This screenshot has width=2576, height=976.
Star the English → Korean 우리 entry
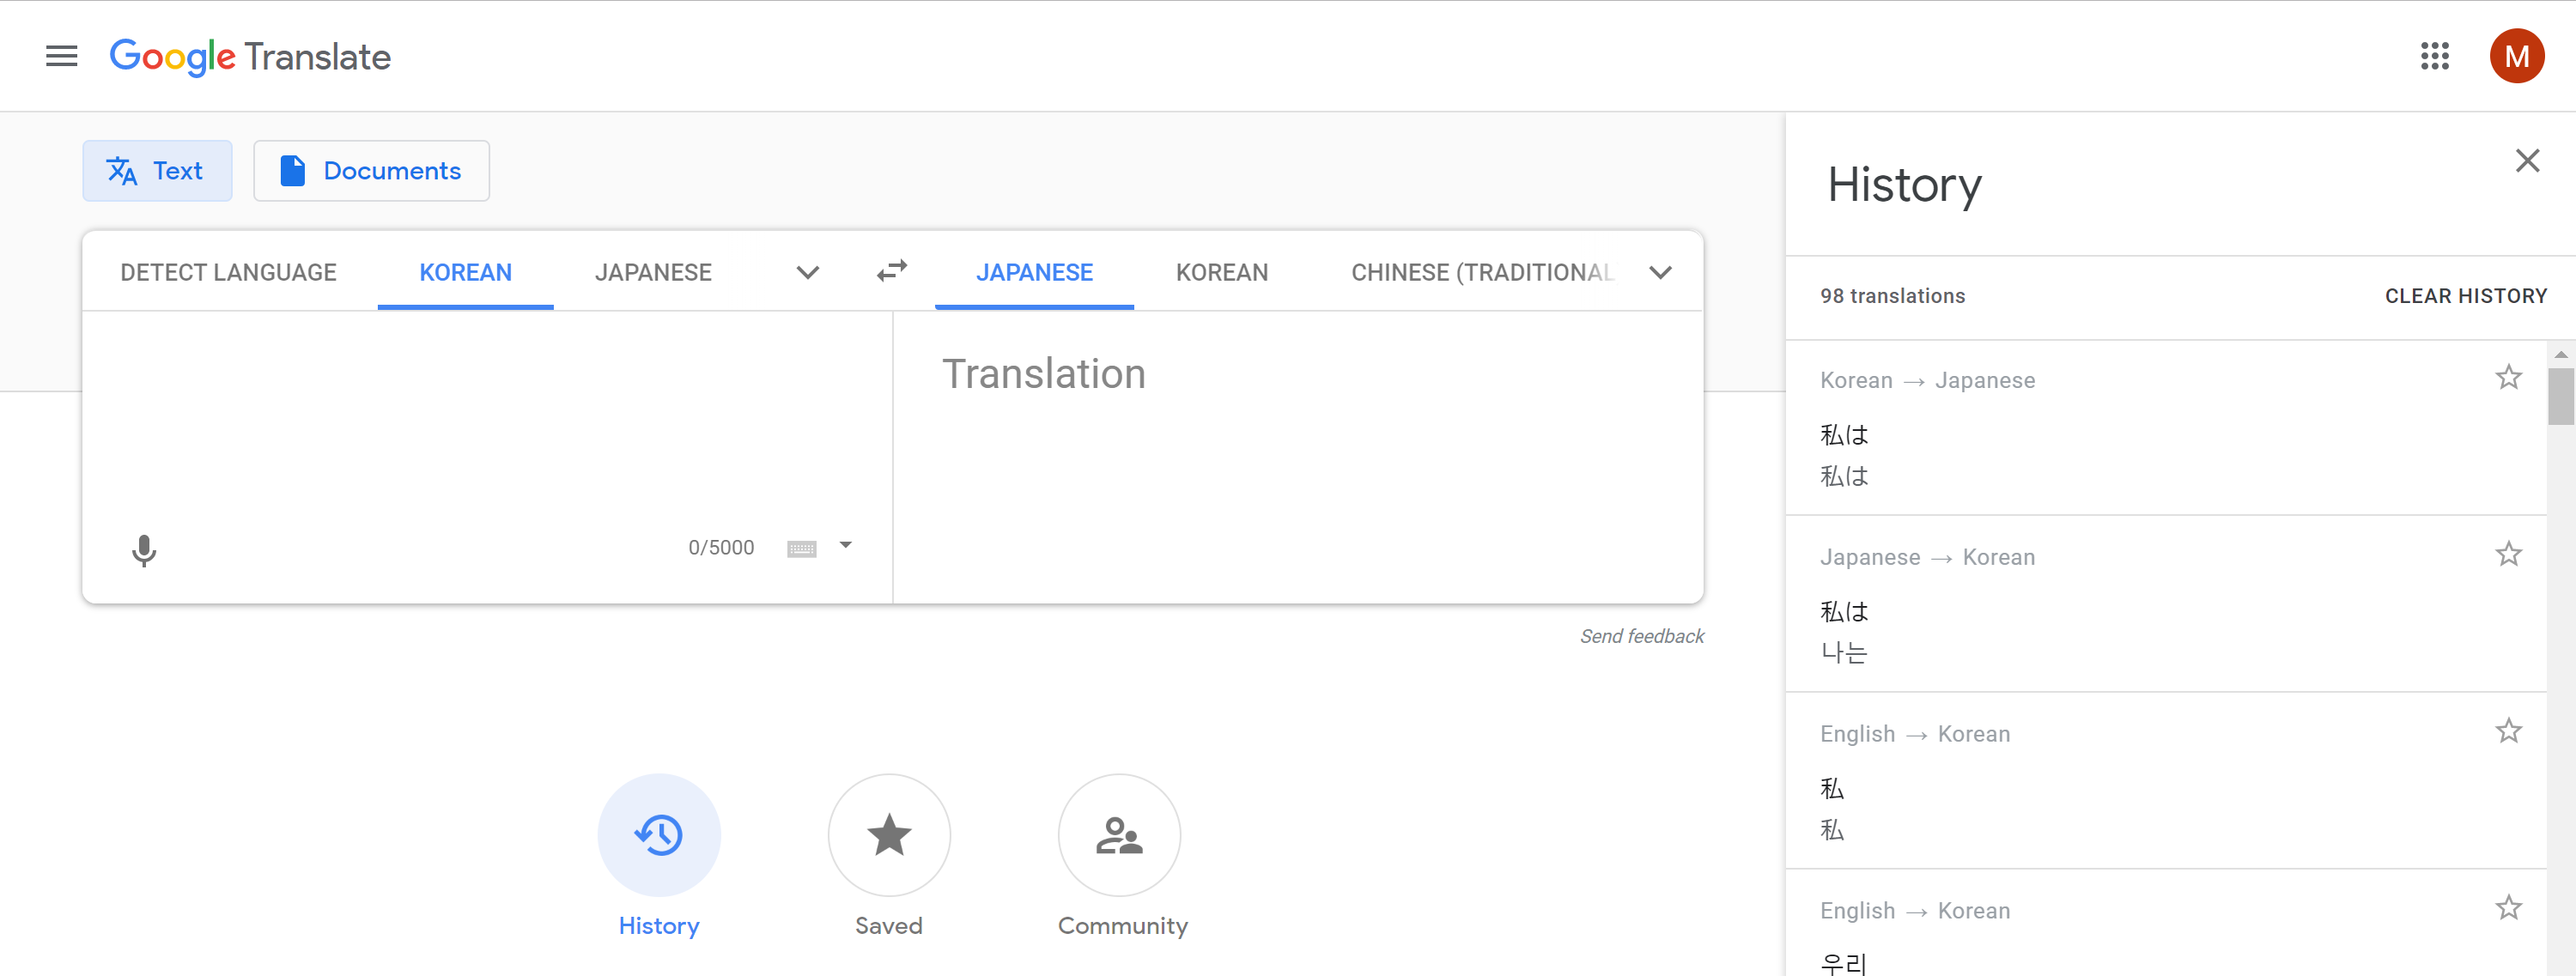click(x=2507, y=908)
